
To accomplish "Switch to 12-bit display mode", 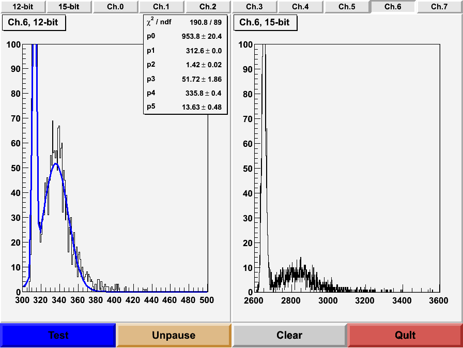I will click(22, 7).
